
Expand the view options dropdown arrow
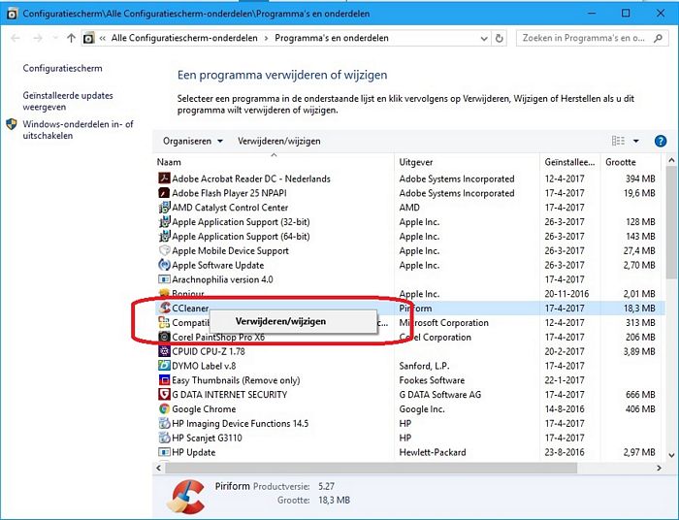(x=636, y=141)
